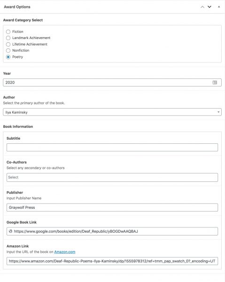Click the Amazon Link URL field
This screenshot has height=282, width=225.
112,261
